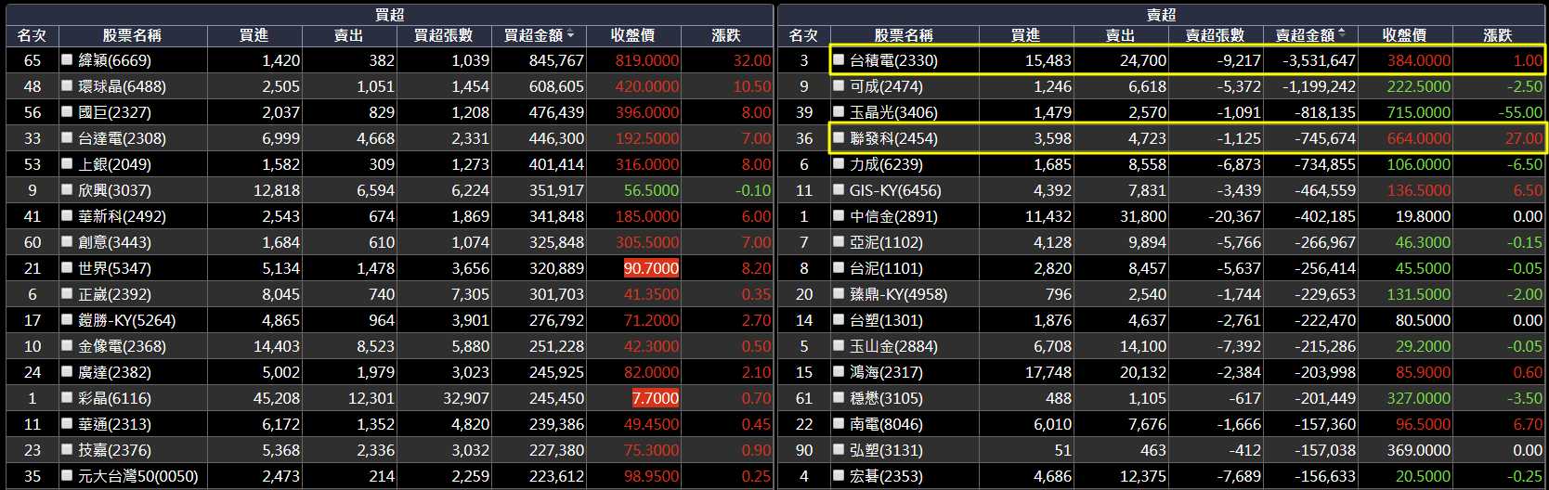The image size is (1549, 490).
Task: Select 元大台灣50(0050) stock name
Action: click(138, 476)
